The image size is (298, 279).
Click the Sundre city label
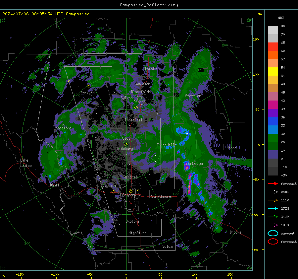100,137
